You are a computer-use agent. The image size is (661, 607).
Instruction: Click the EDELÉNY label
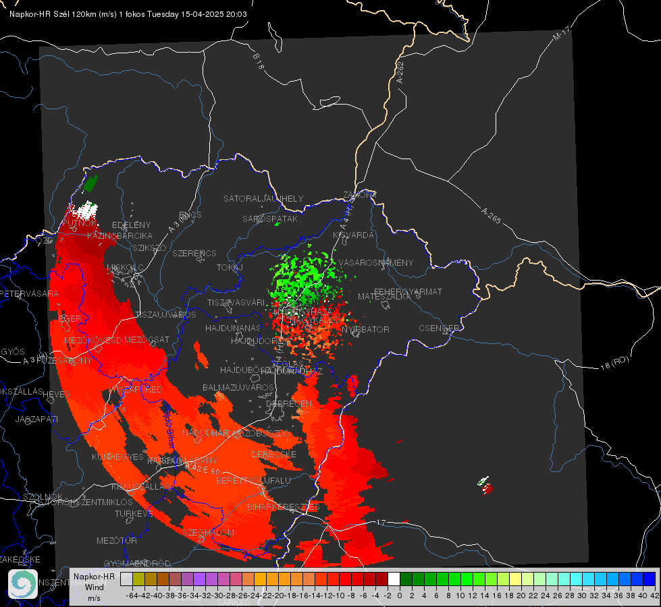pyautogui.click(x=131, y=225)
